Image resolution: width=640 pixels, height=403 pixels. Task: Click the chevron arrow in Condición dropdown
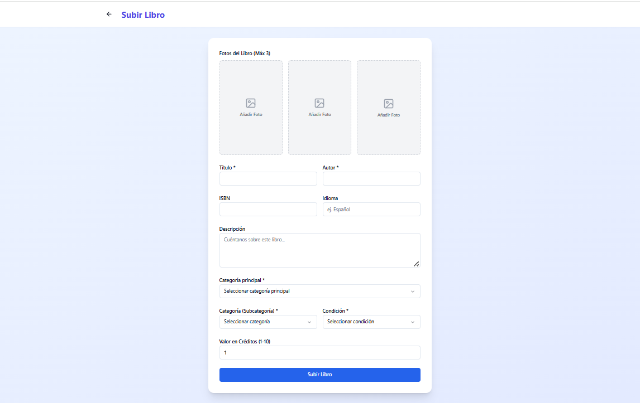[x=413, y=322]
